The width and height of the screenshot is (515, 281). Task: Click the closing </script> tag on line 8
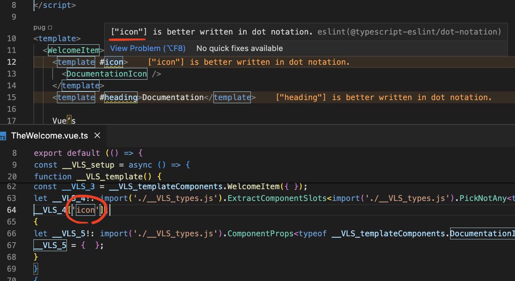pos(55,5)
